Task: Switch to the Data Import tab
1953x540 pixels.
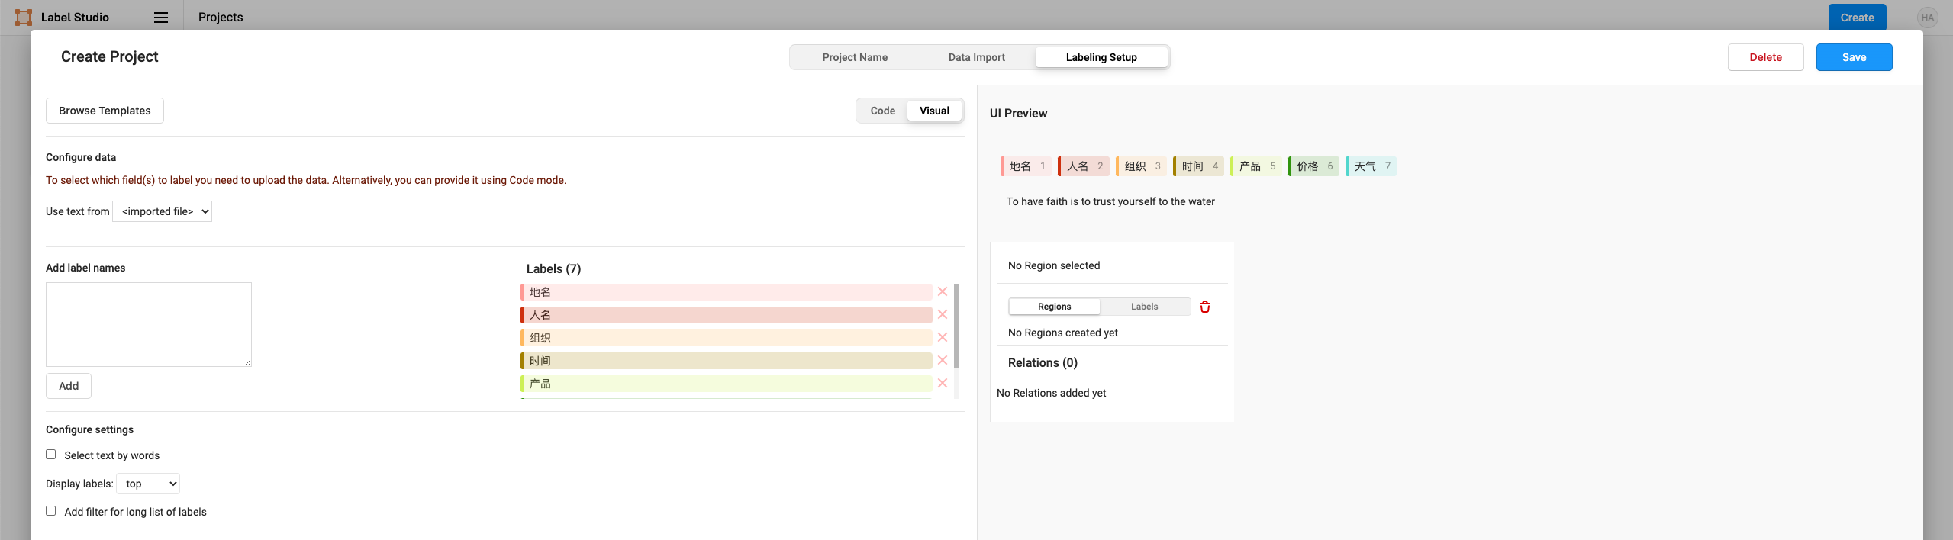Action: (976, 57)
